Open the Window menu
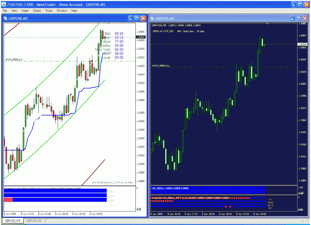 point(62,11)
